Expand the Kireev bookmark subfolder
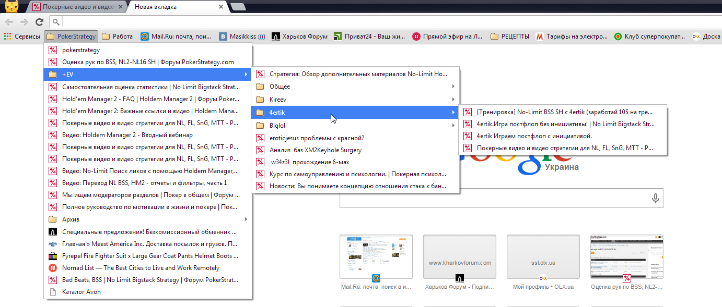This screenshot has width=722, height=307. (x=355, y=99)
